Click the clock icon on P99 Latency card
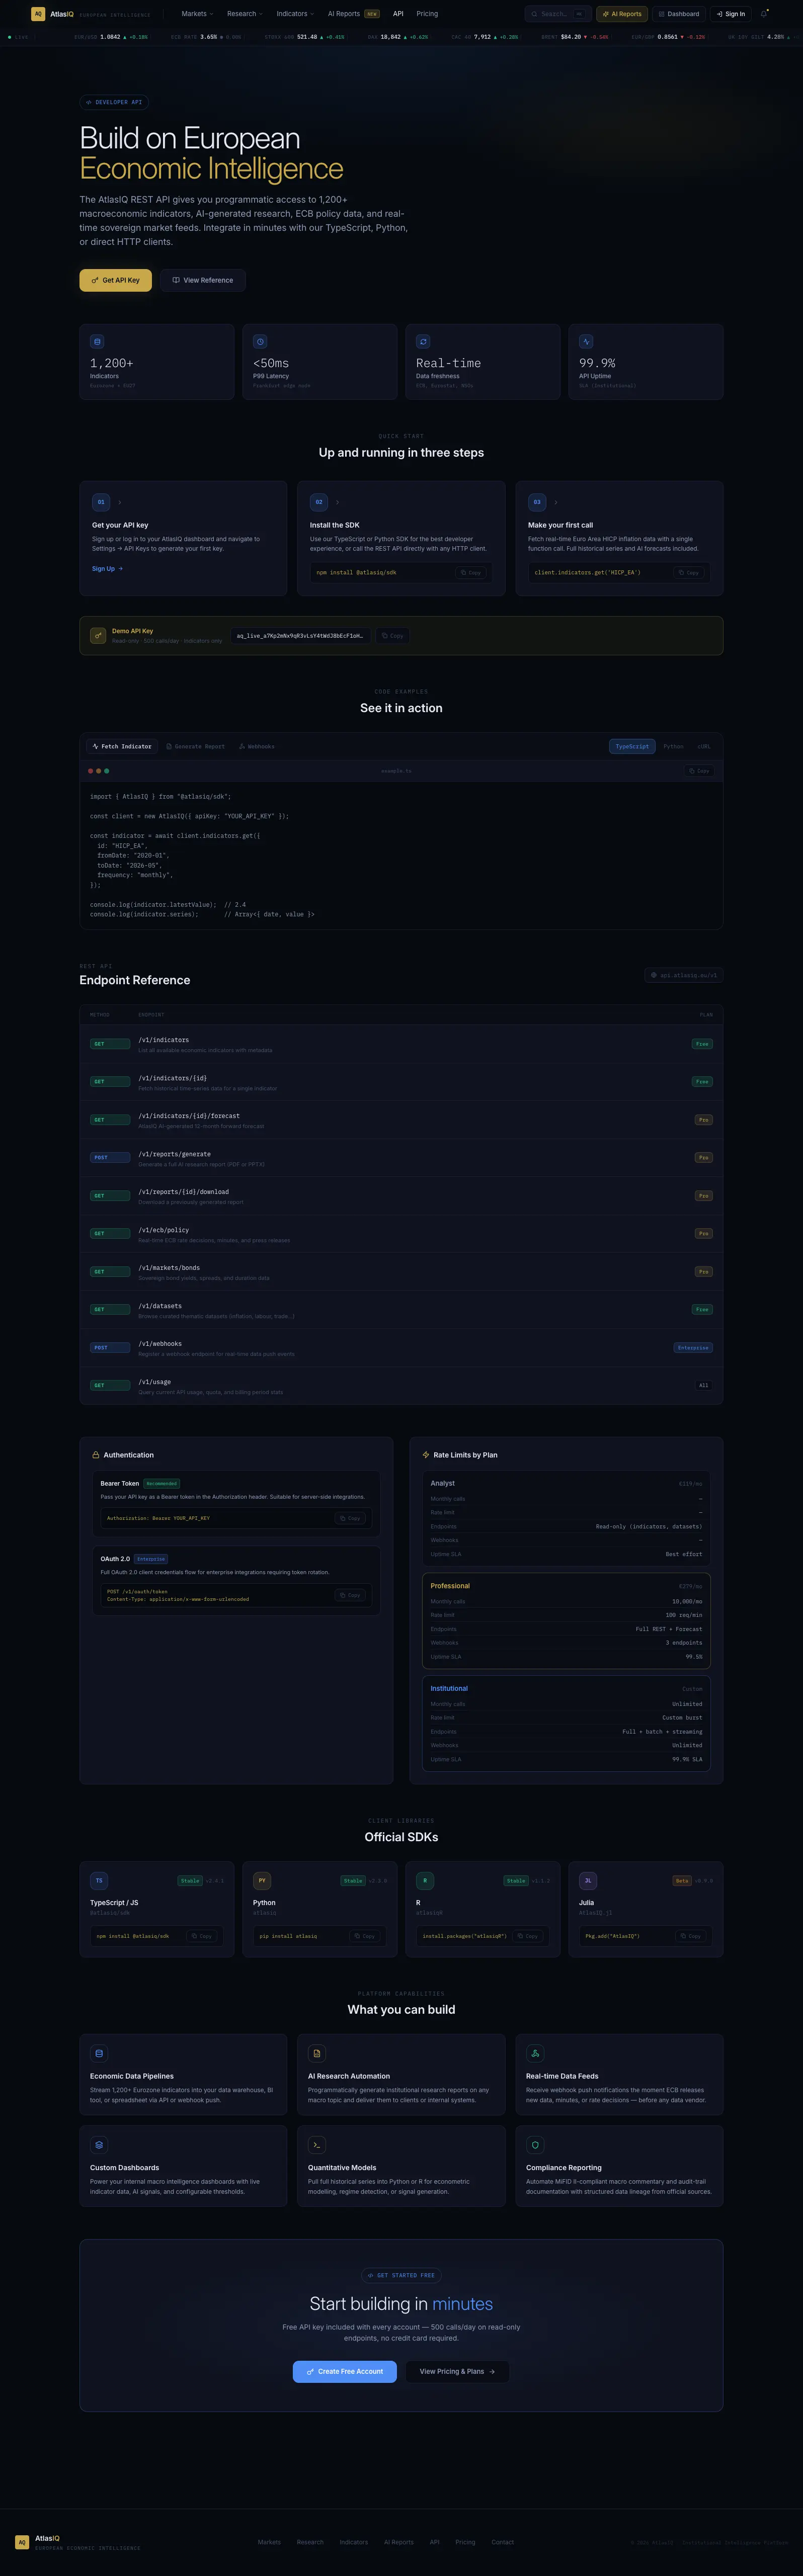The image size is (803, 2576). click(x=260, y=341)
